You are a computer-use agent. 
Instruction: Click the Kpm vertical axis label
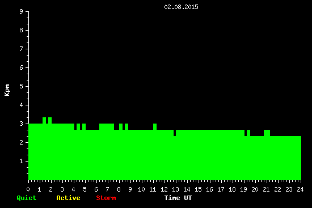pos(7,90)
